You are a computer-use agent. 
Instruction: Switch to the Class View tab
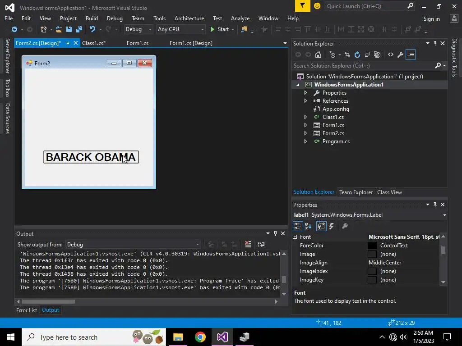click(389, 192)
